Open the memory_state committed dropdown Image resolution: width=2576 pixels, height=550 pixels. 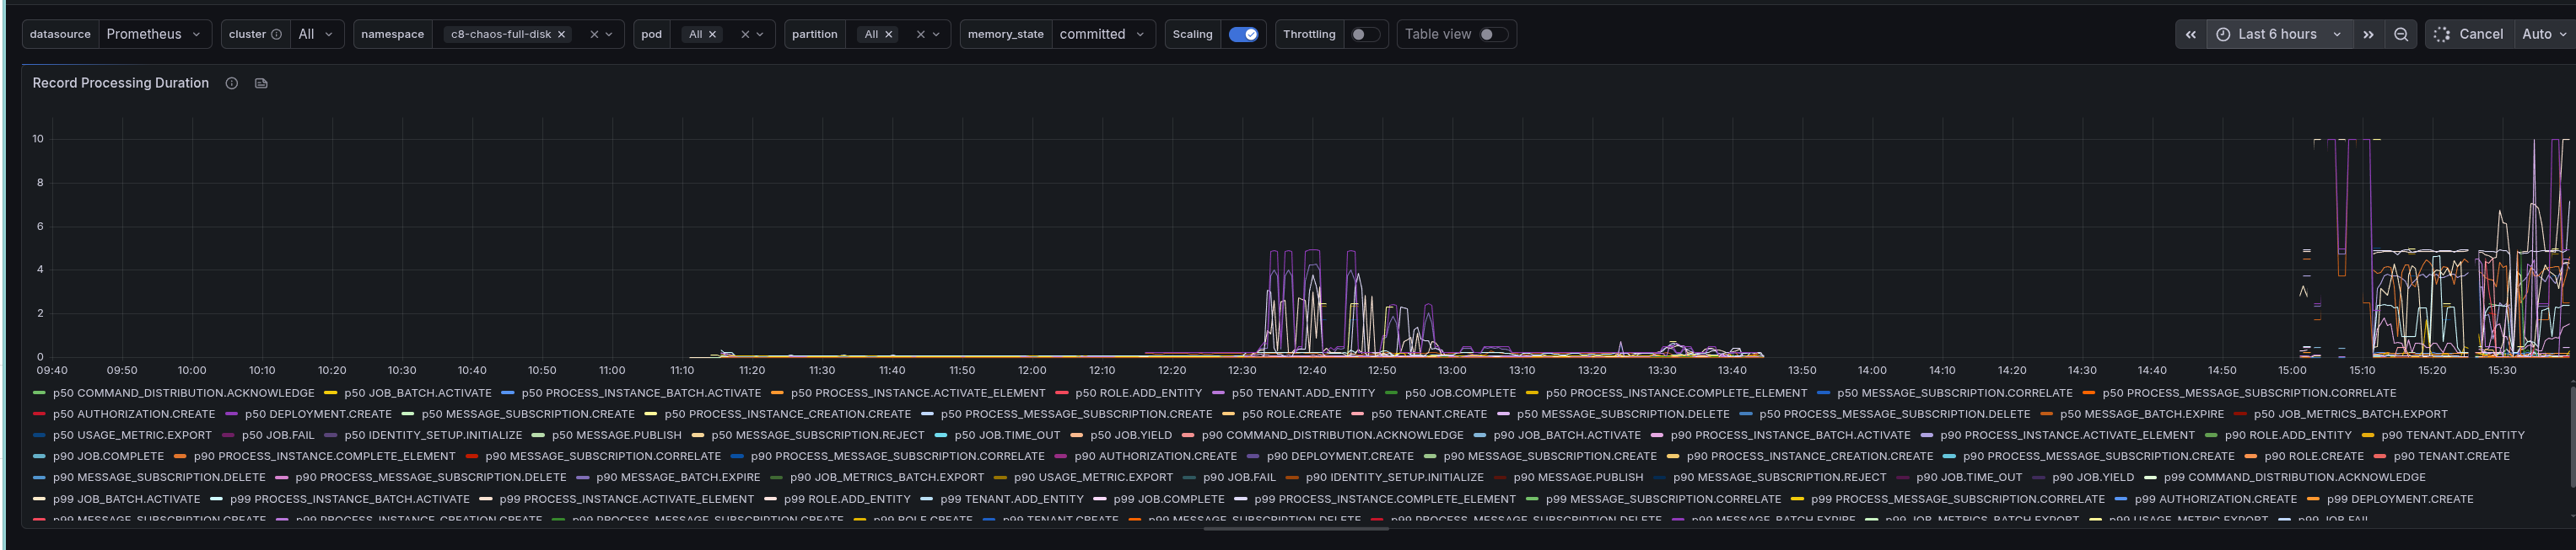tap(1103, 34)
